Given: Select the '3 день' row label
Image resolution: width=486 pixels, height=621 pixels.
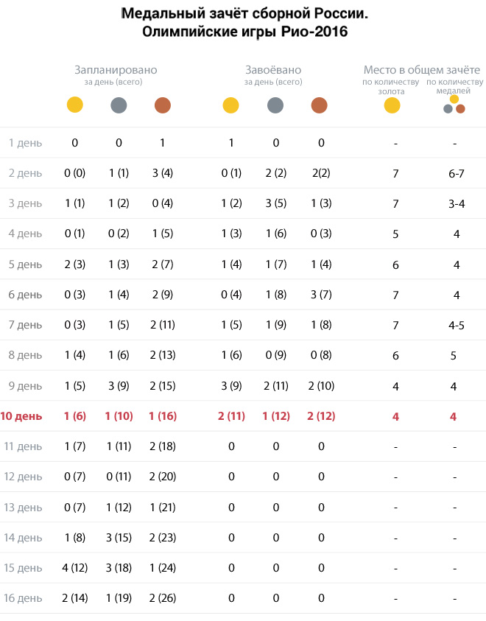Looking at the screenshot, I should [25, 203].
